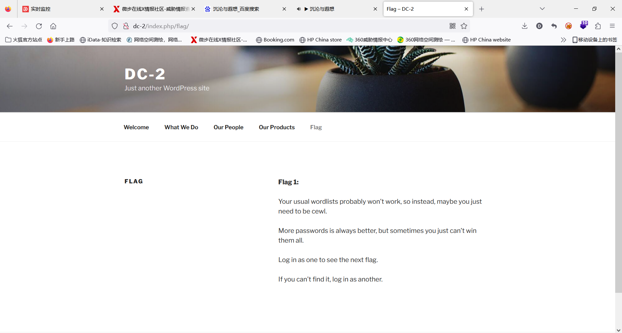Open a new tab with plus button
622x333 pixels.
click(482, 9)
